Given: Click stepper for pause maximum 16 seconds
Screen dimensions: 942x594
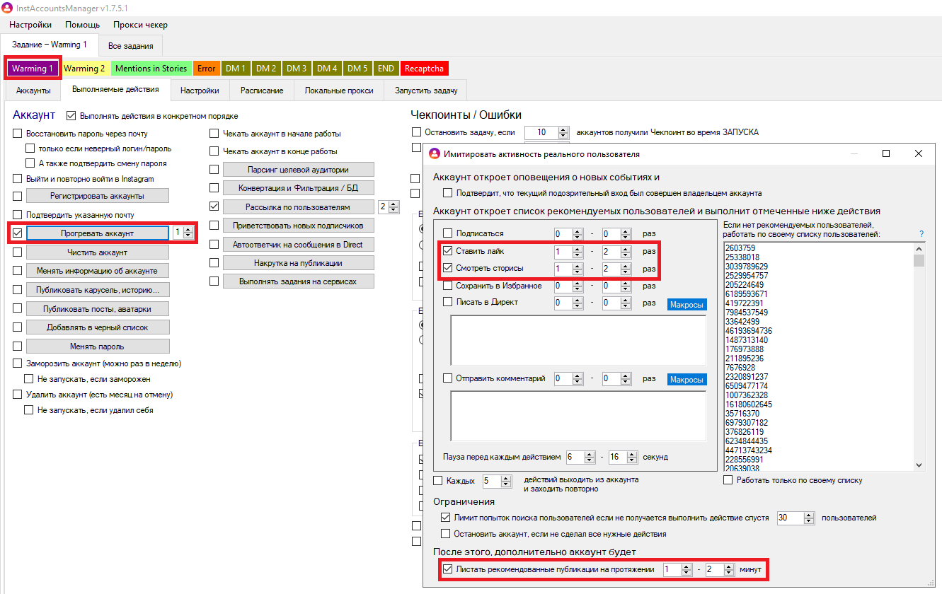Looking at the screenshot, I should click(632, 457).
